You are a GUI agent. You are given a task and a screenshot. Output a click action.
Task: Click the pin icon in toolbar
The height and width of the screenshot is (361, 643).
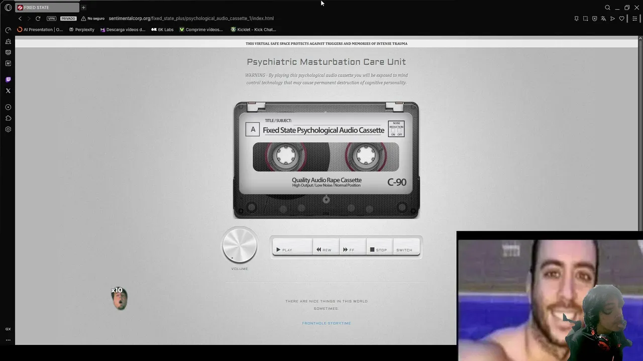pos(576,19)
